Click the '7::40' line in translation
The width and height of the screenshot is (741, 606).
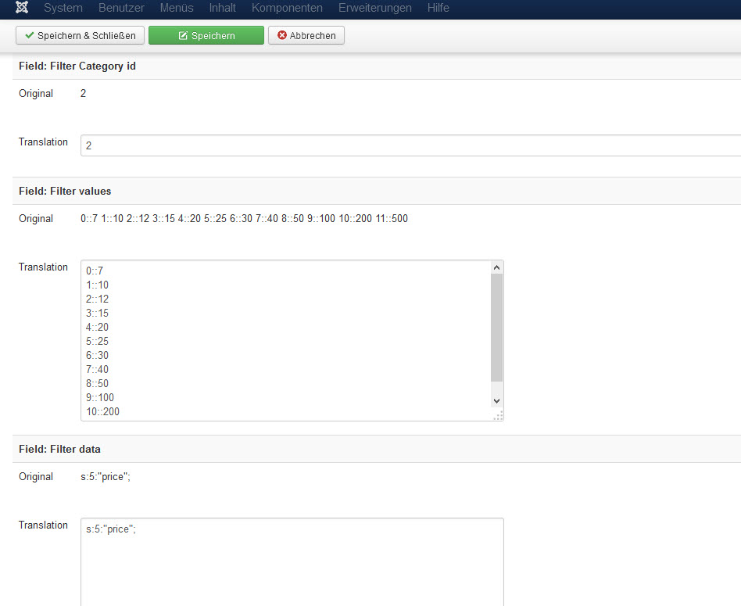point(97,369)
